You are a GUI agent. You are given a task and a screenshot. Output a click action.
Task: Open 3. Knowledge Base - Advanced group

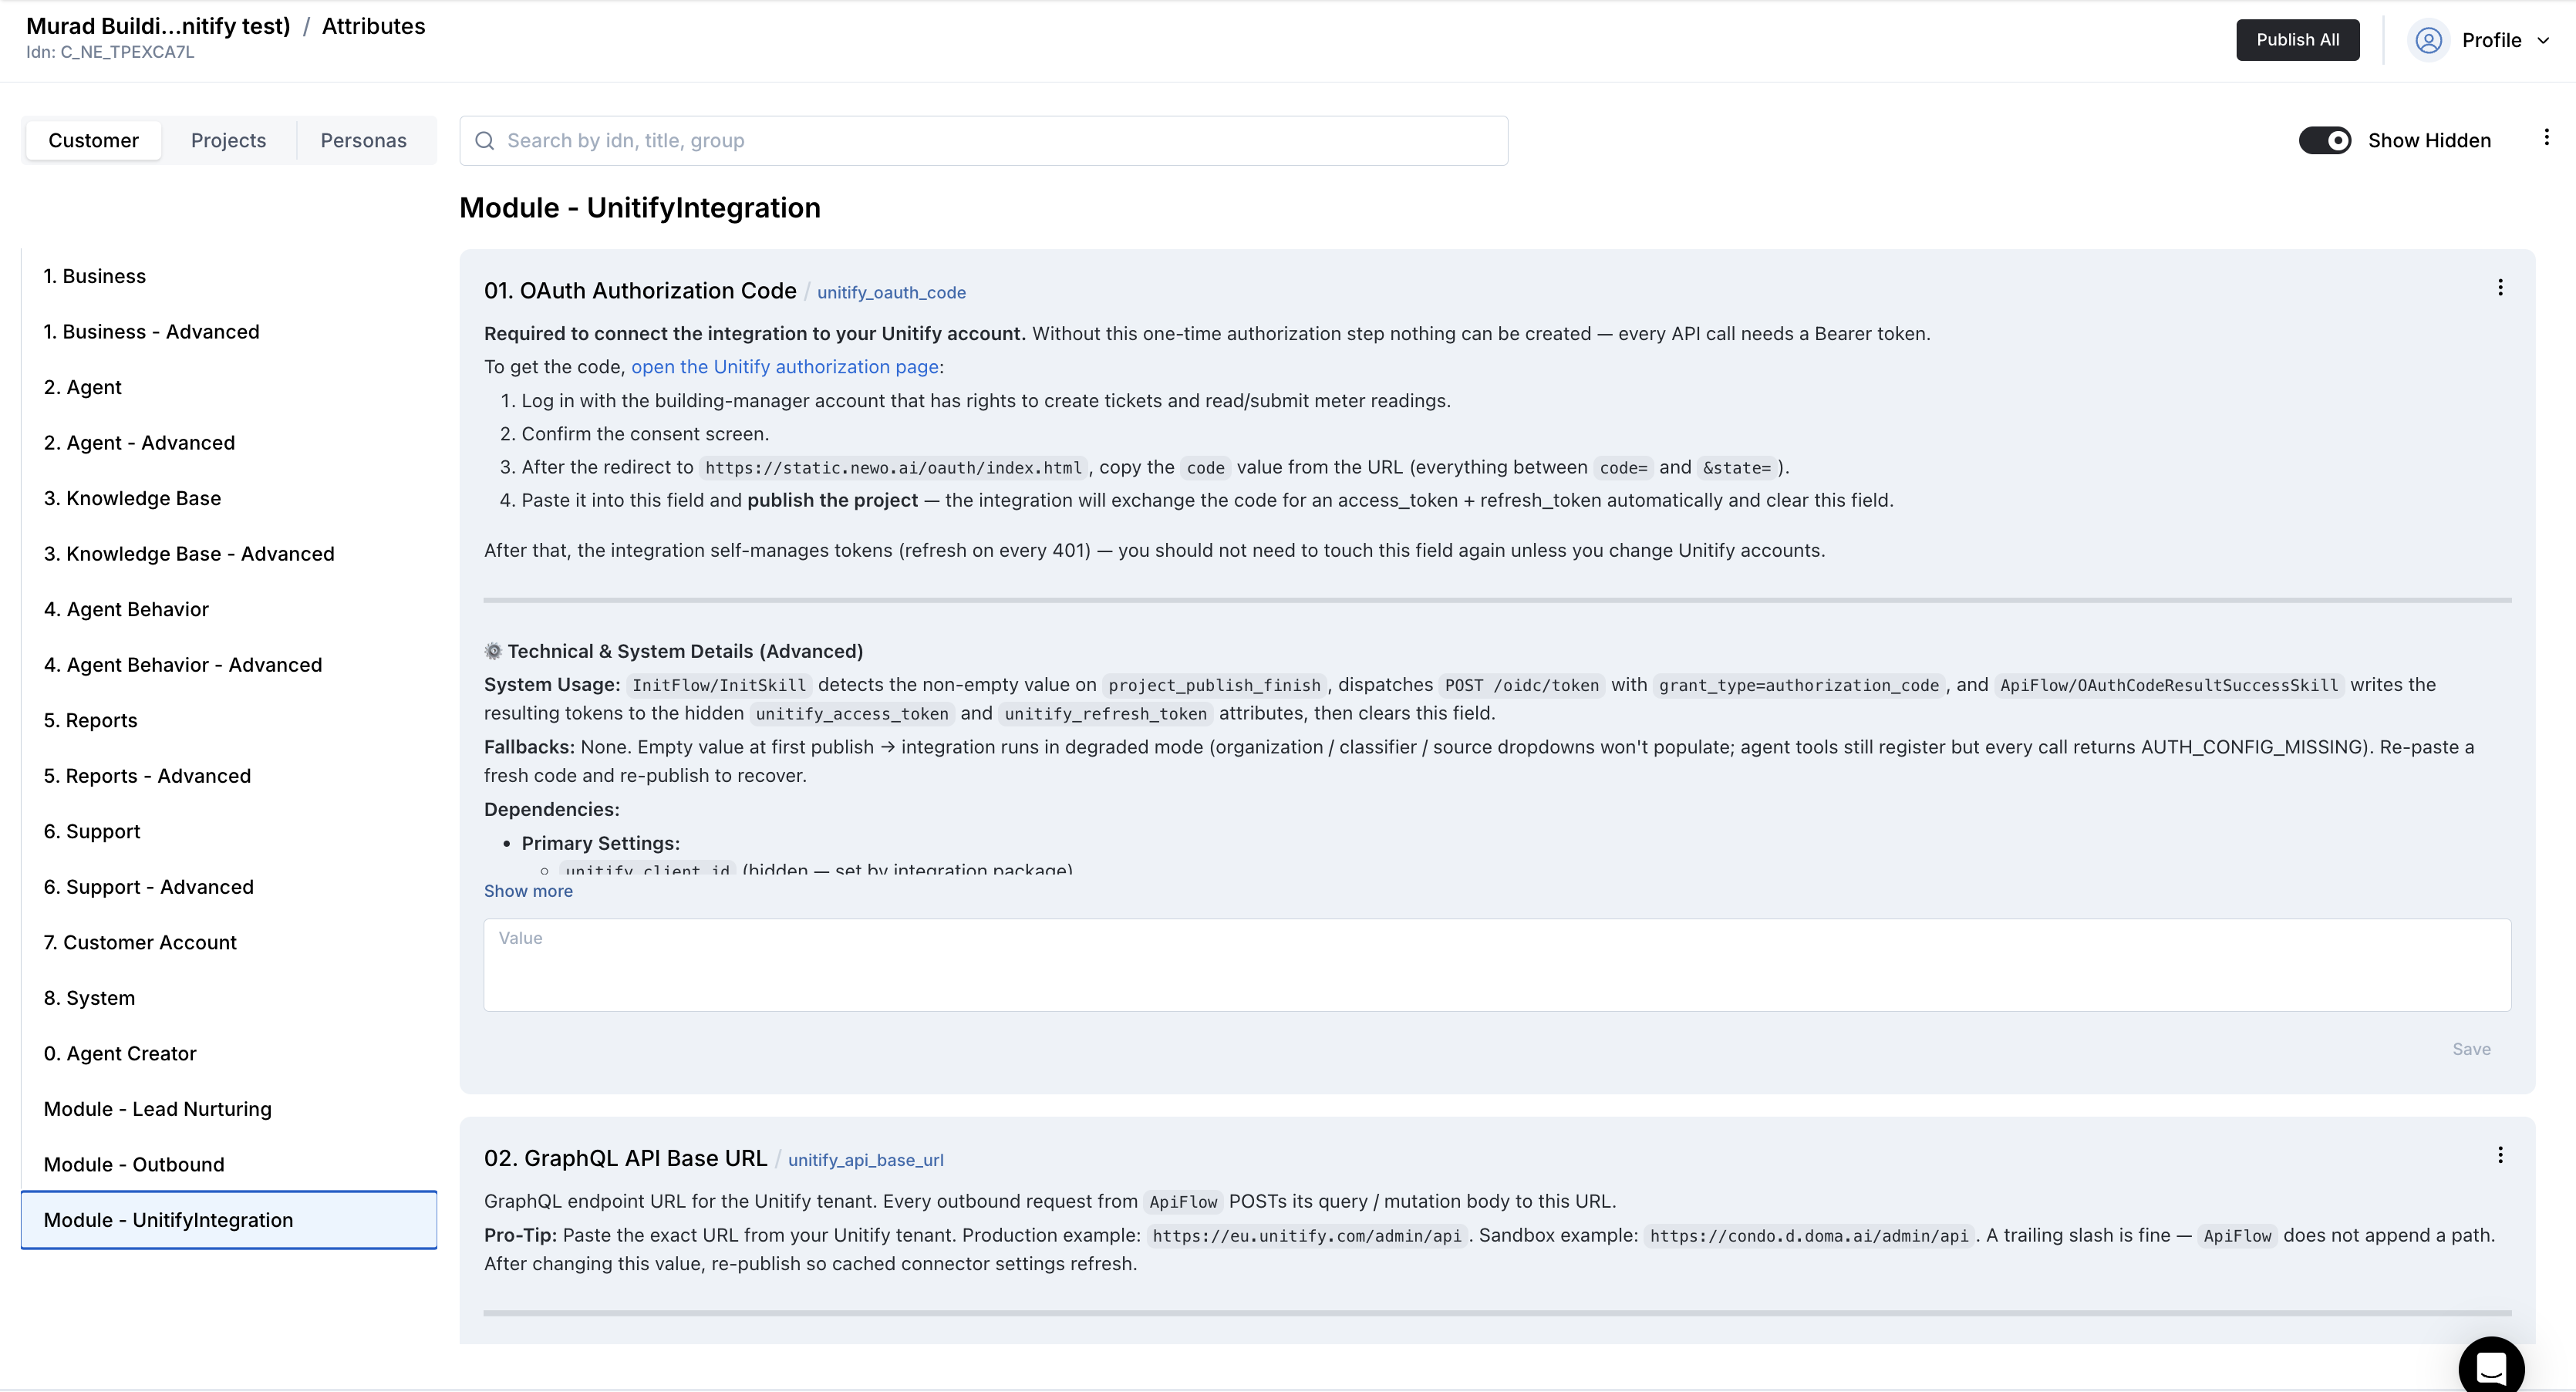point(228,554)
